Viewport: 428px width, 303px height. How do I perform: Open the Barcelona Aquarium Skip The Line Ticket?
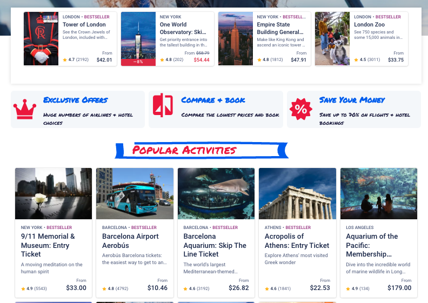pos(215,245)
